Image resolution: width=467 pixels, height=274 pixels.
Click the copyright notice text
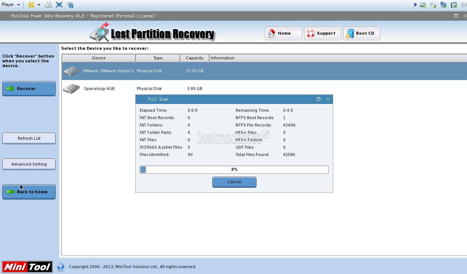coord(132,267)
